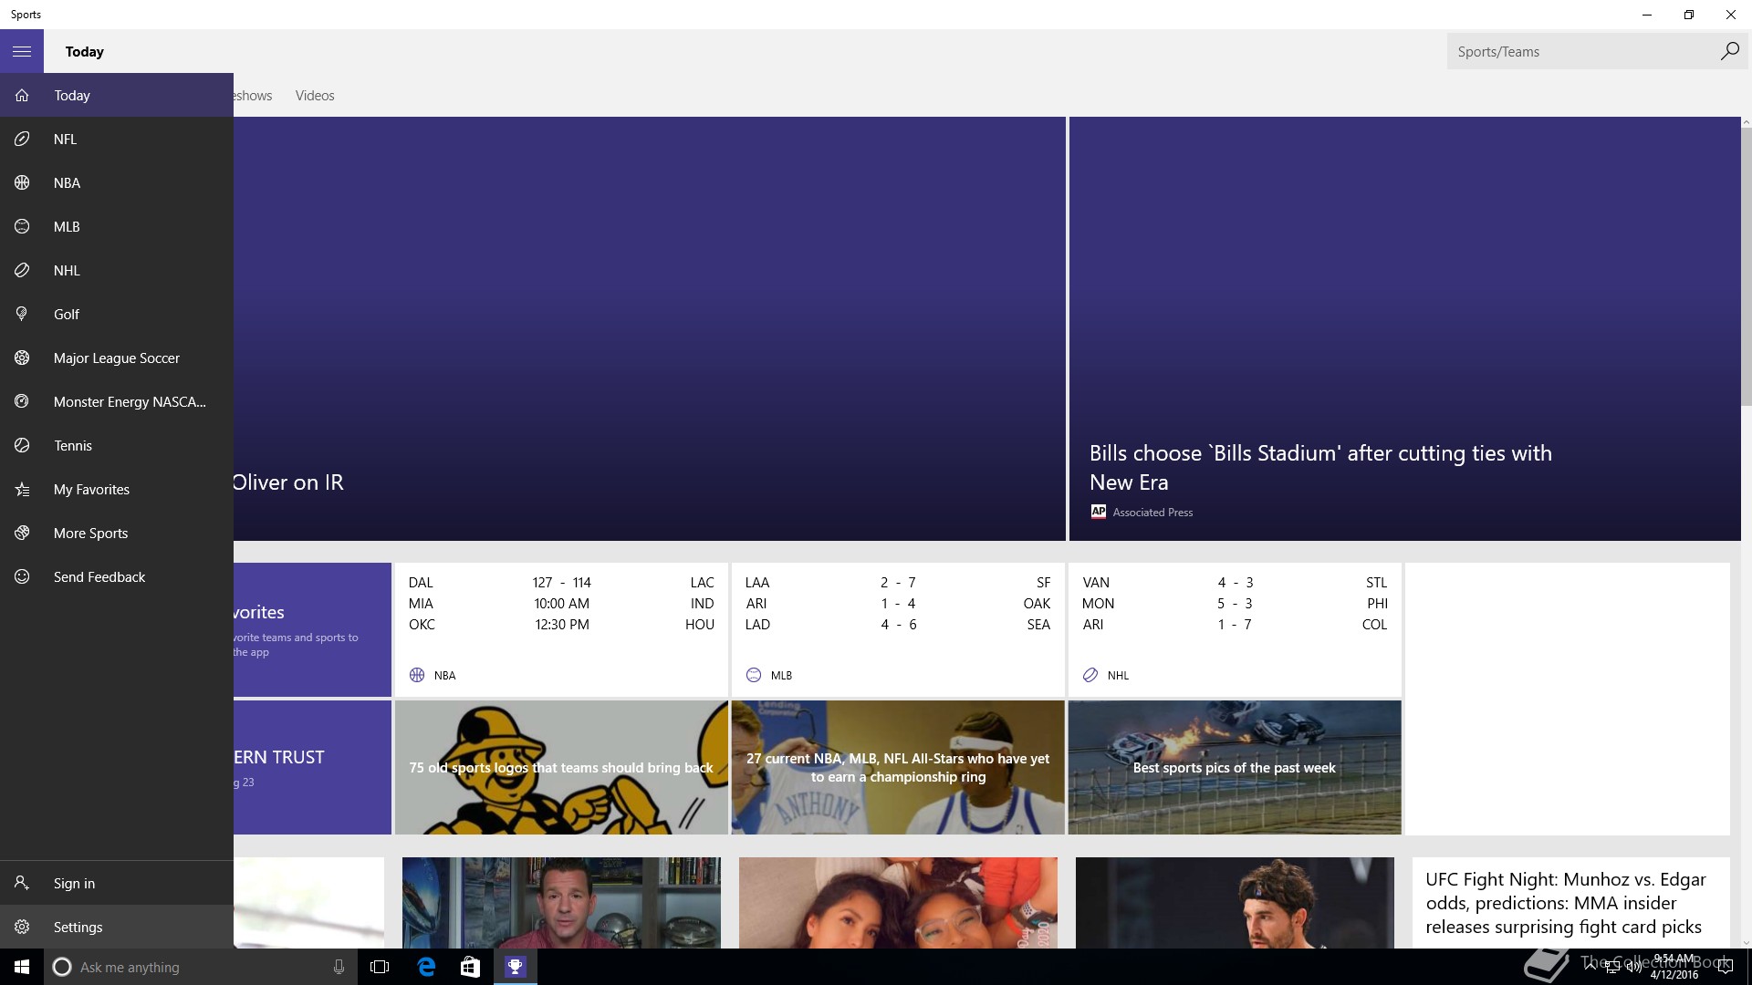1752x985 pixels.
Task: Open More Sports label
Action: pyautogui.click(x=90, y=533)
